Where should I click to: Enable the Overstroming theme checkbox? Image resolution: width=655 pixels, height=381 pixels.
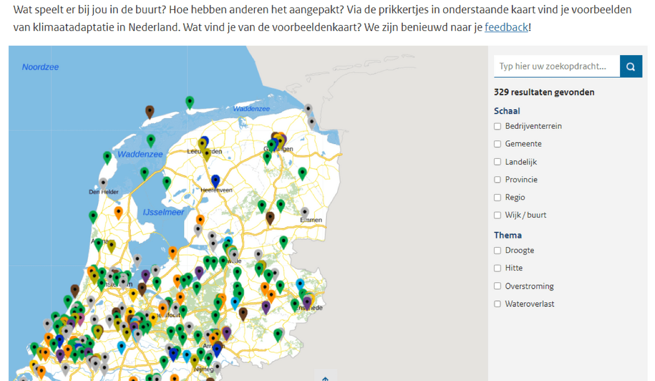pos(497,286)
